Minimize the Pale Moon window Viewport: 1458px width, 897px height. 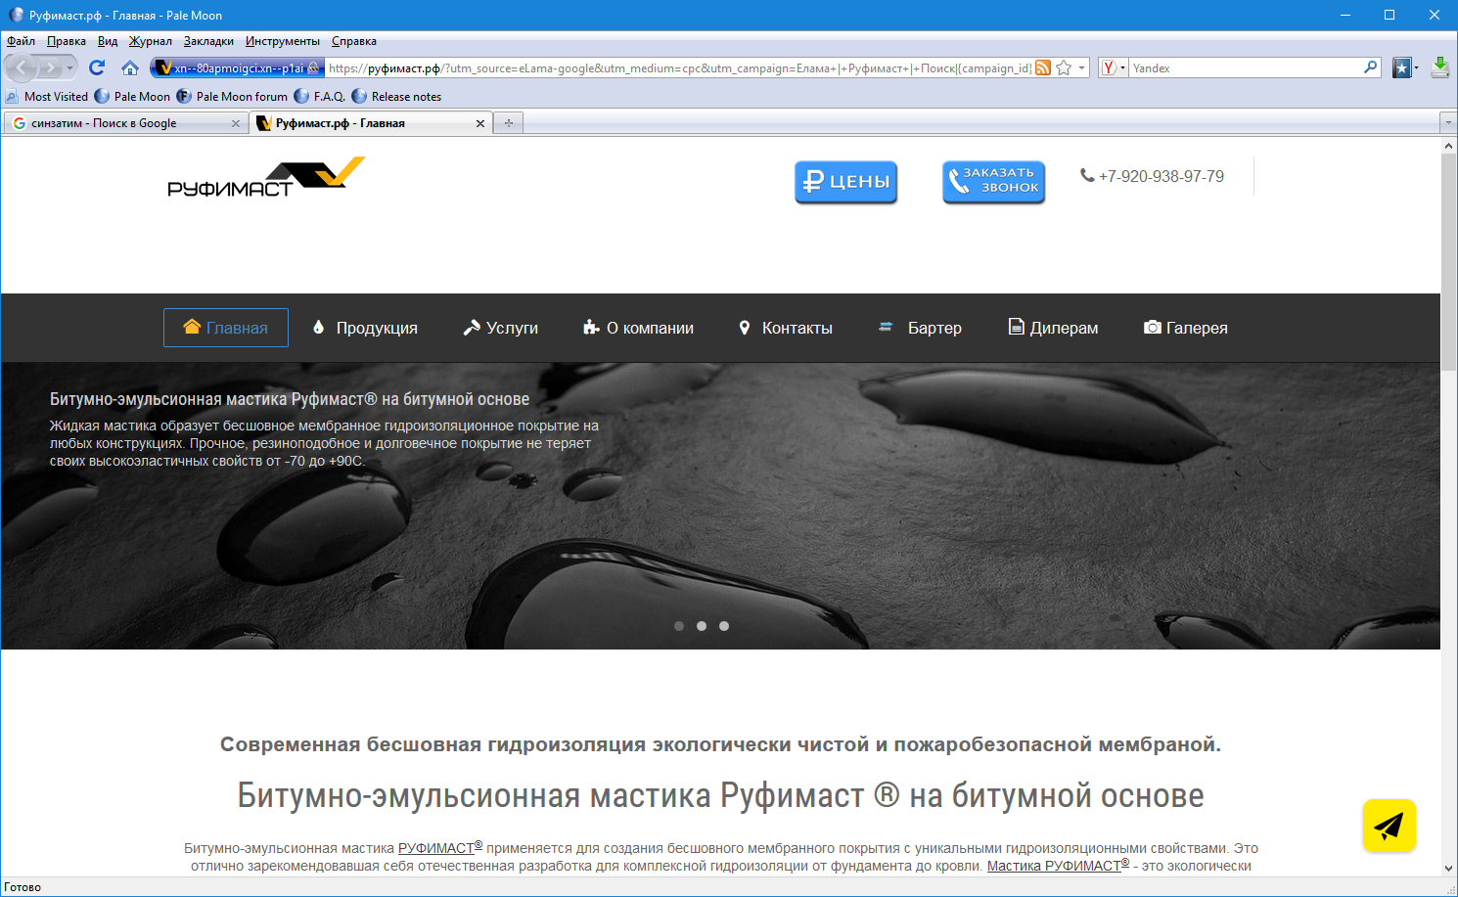coord(1345,15)
